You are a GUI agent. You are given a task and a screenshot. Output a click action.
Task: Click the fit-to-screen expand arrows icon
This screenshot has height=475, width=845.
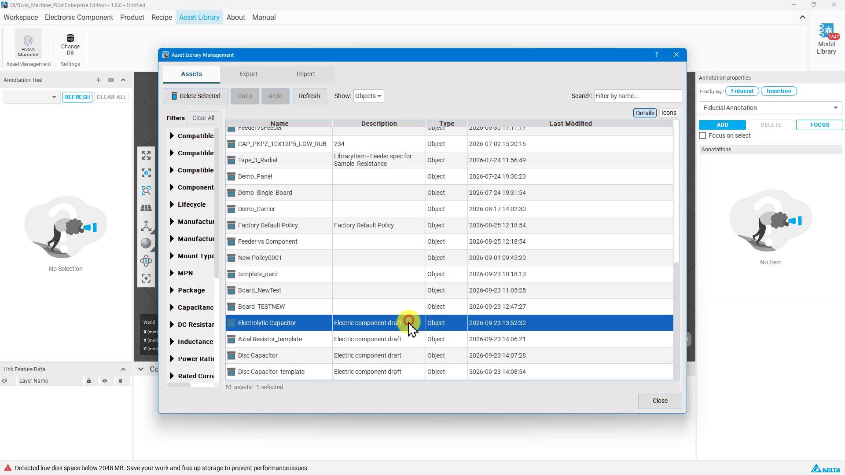coord(146,155)
